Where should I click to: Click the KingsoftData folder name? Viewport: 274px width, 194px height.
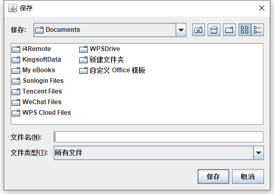pos(41,60)
